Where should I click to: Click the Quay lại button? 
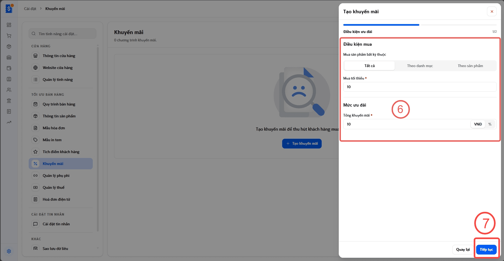pos(463,250)
